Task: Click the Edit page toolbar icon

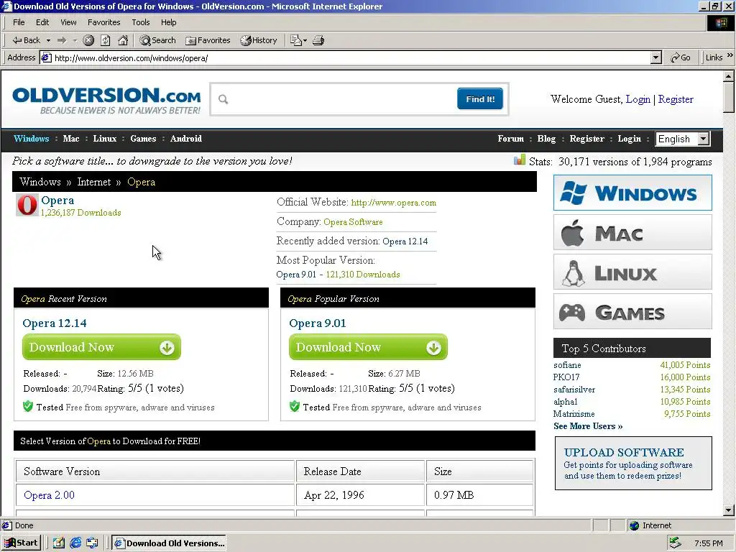Action: (295, 40)
